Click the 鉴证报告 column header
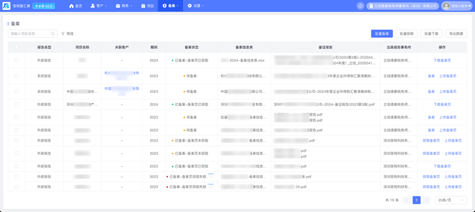This screenshot has height=212, width=475. tap(325, 47)
